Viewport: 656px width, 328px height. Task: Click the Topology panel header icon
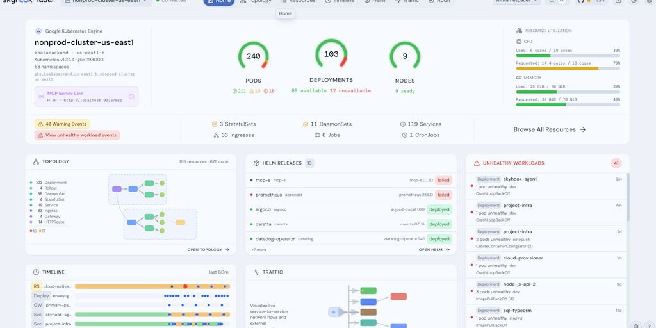pyautogui.click(x=36, y=161)
